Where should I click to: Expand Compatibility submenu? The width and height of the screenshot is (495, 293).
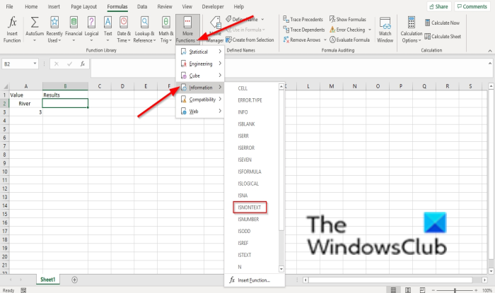click(x=200, y=100)
